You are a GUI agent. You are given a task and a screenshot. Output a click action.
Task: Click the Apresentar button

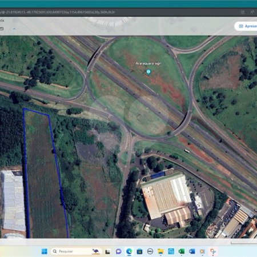246,26
